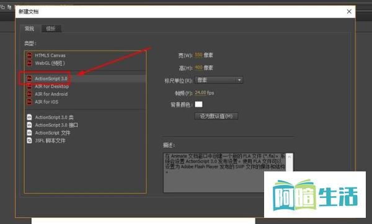Click the AIR for iOS icon
This screenshot has width=372, height=224.
(x=29, y=102)
